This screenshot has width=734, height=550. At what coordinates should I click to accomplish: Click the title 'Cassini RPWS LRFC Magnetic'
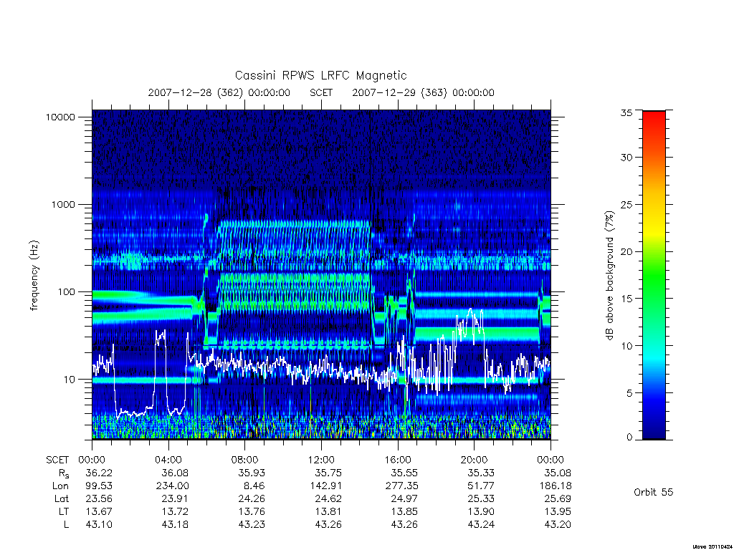point(320,75)
